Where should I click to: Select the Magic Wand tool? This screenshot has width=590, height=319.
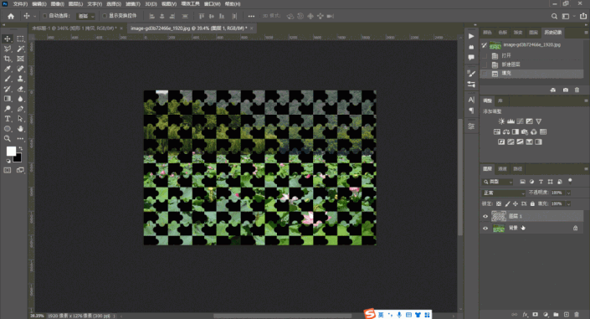pos(20,49)
